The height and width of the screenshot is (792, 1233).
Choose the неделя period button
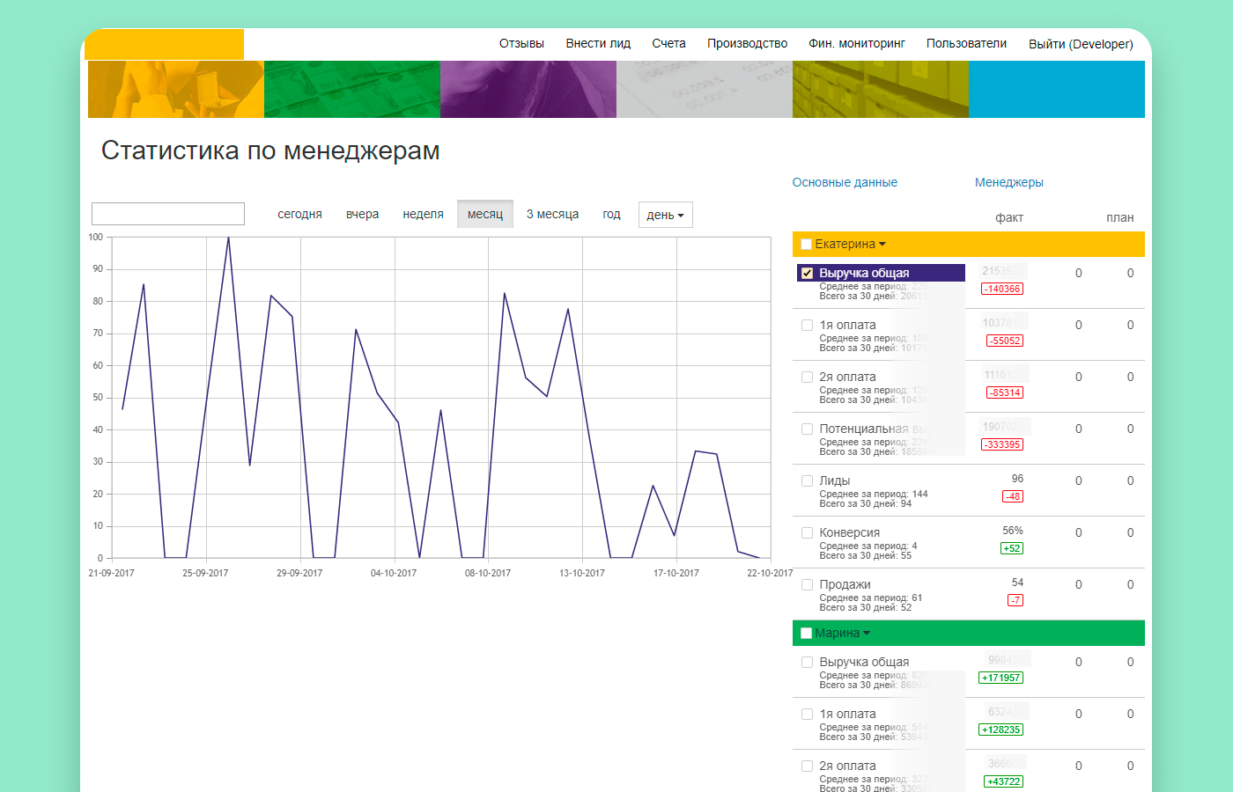point(423,214)
